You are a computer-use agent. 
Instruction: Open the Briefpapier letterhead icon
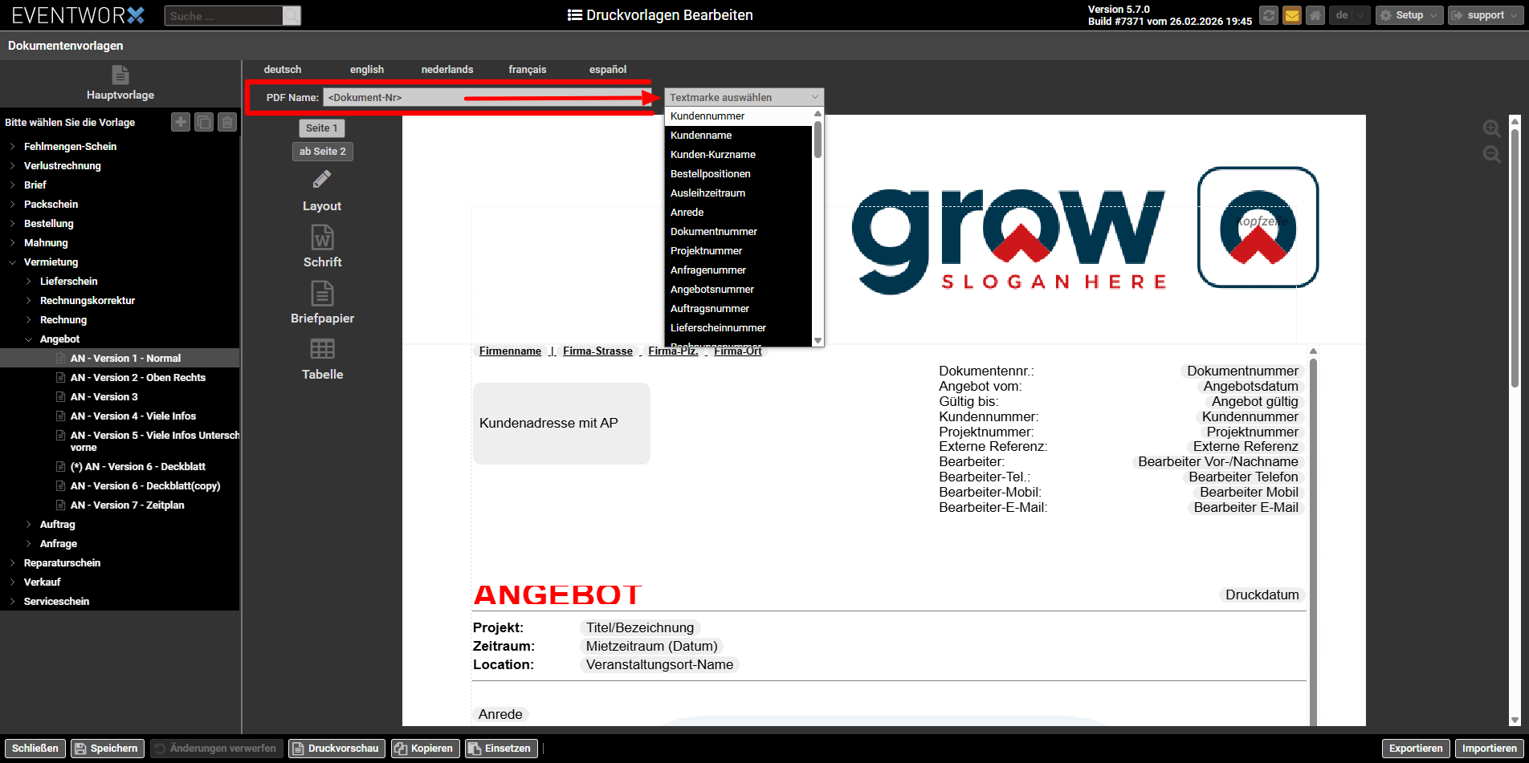point(322,294)
